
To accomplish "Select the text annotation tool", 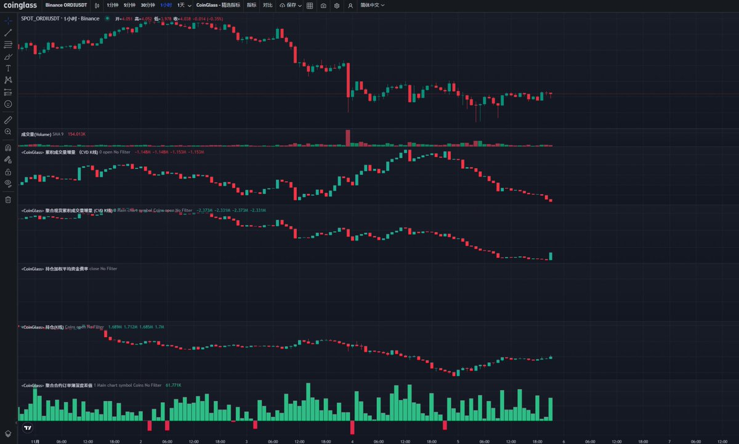I will [8, 68].
